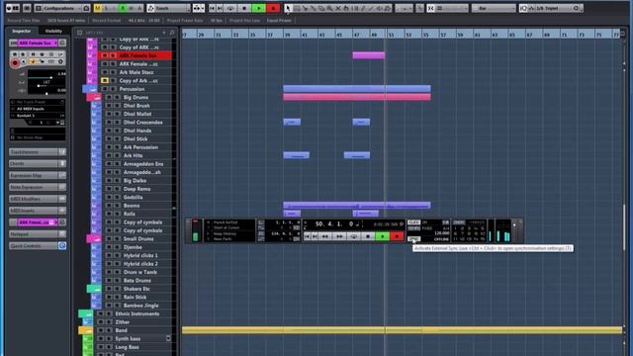
Task: Switch to the Inspector tab
Action: point(22,31)
